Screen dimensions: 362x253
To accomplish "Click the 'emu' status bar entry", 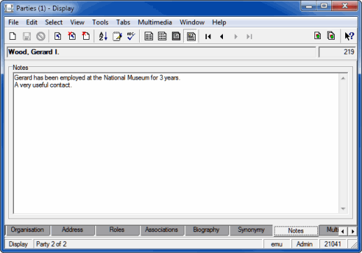I will [x=277, y=244].
